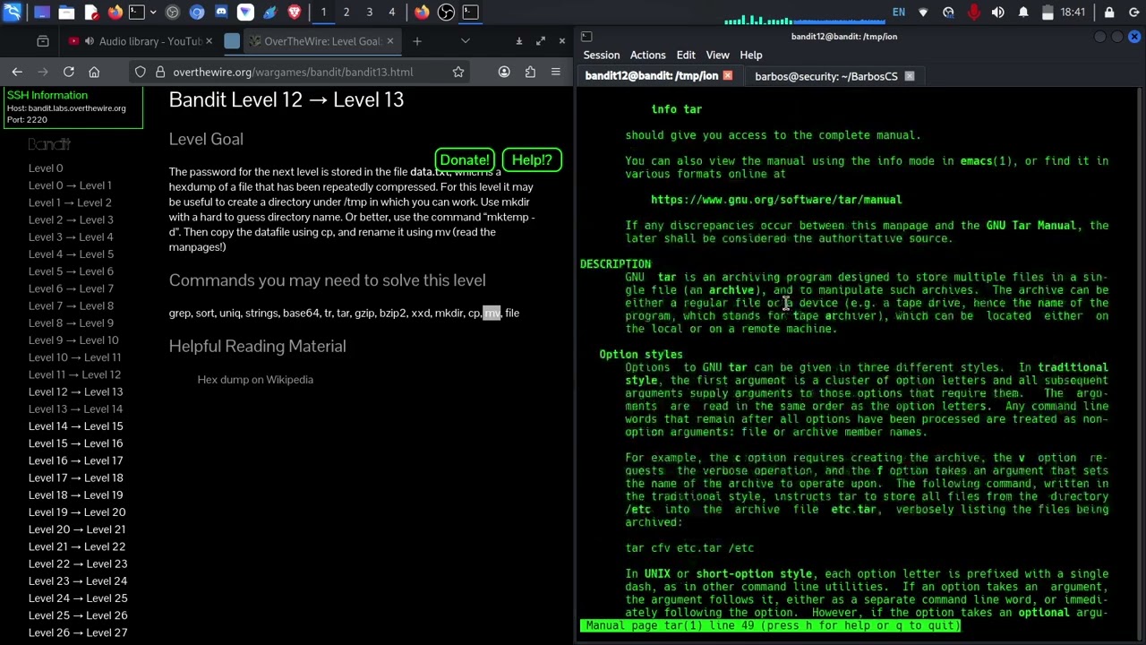Launch Brave browser from the panel

pos(294,13)
